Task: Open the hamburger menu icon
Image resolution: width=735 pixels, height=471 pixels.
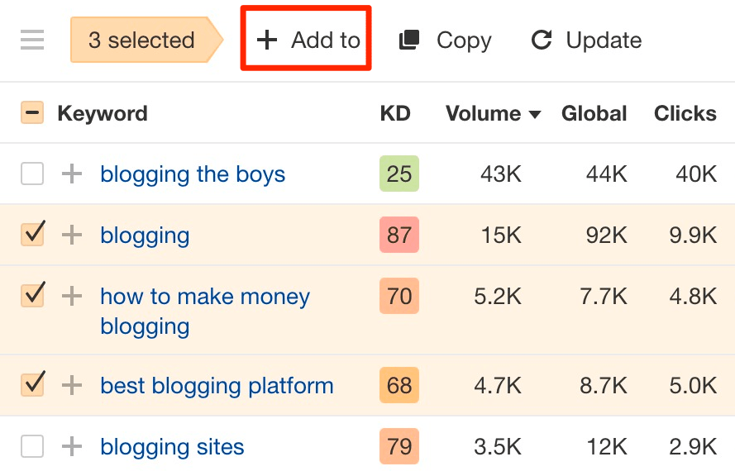Action: (32, 40)
